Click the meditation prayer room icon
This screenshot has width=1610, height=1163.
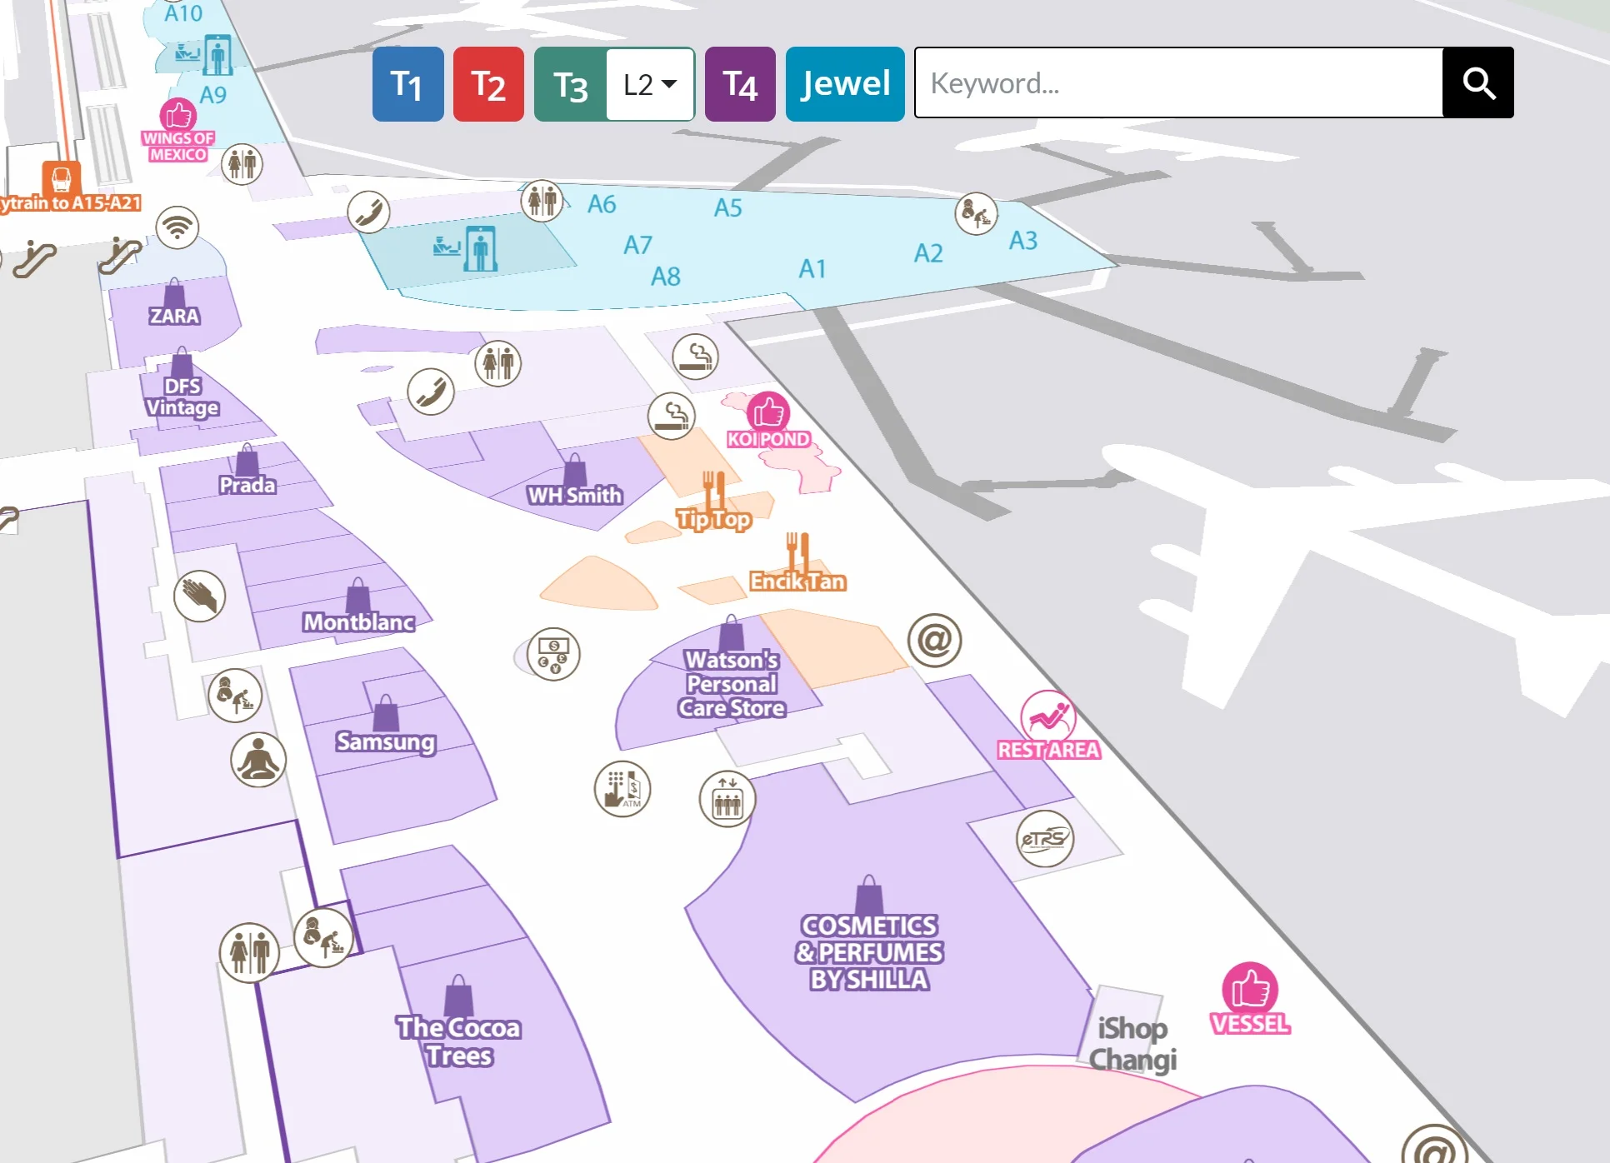[x=258, y=760]
